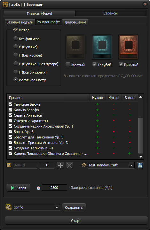This screenshot has height=230, width=150.
Task: Select the red card thumbnail
Action: point(128,47)
